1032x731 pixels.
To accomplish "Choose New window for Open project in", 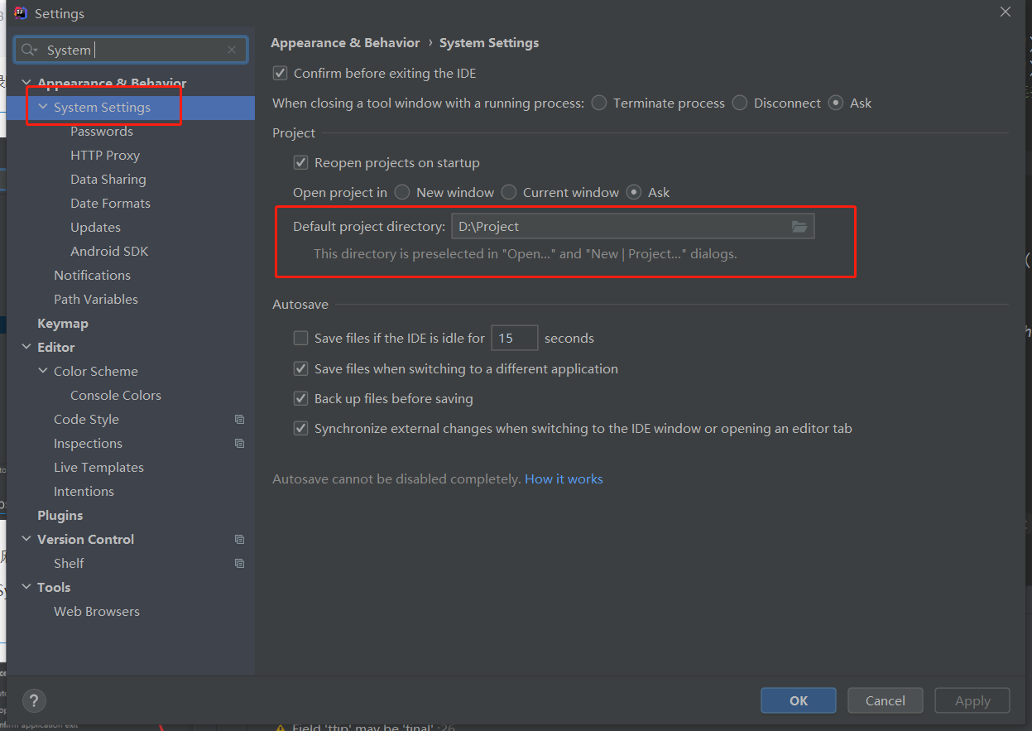I will tap(402, 193).
